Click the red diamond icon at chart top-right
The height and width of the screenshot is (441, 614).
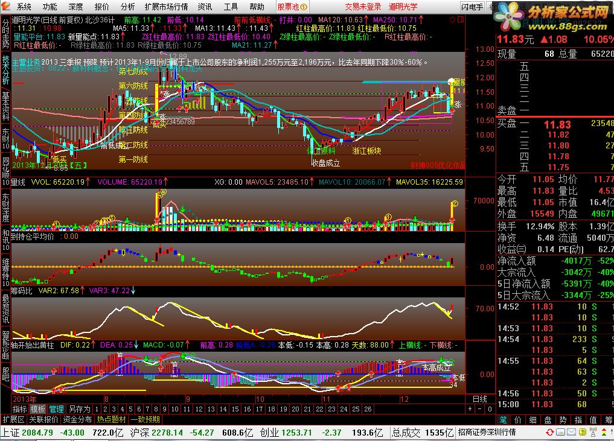click(453, 19)
